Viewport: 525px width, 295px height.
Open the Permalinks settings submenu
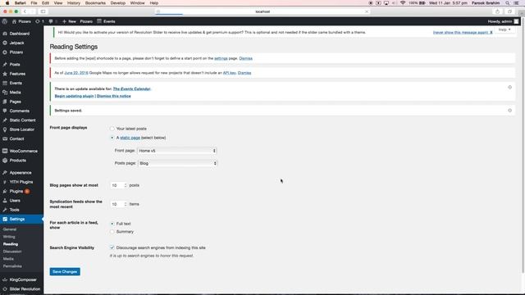(x=12, y=266)
